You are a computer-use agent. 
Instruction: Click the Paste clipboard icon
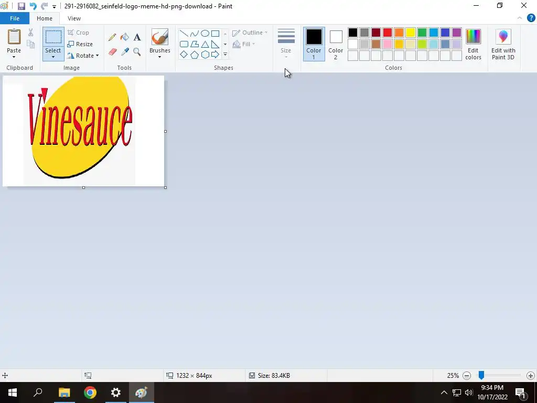[x=14, y=37]
